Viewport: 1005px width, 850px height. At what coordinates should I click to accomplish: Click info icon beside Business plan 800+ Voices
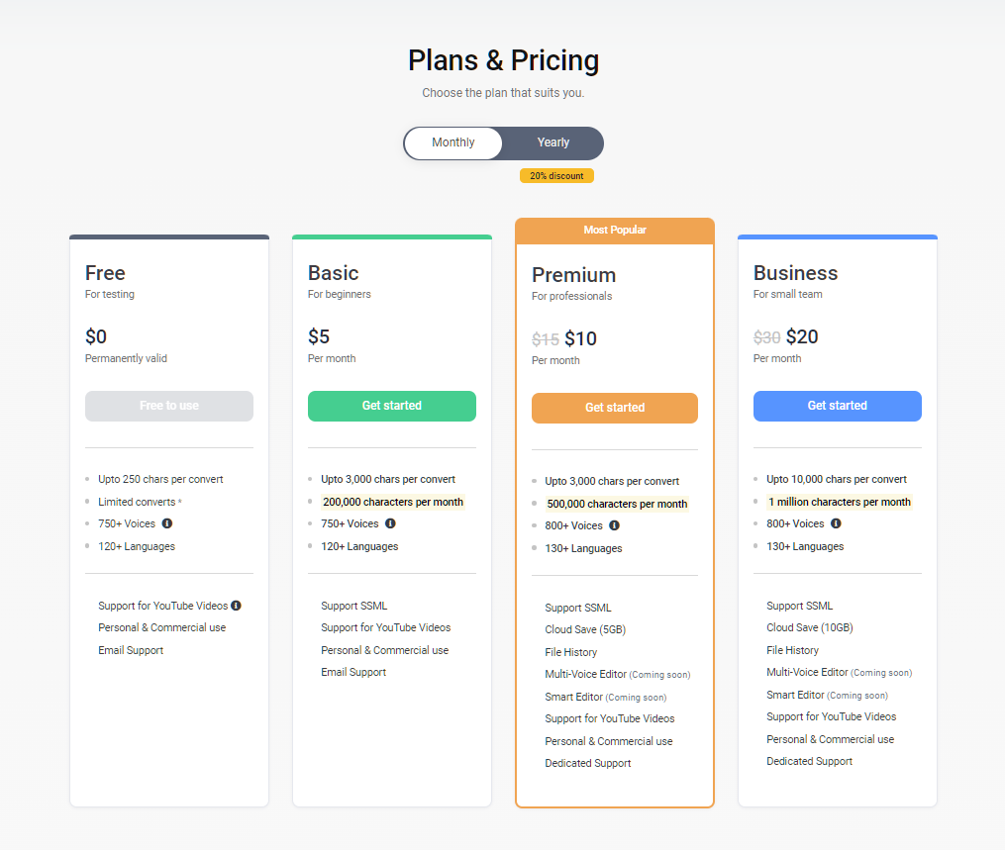(836, 523)
